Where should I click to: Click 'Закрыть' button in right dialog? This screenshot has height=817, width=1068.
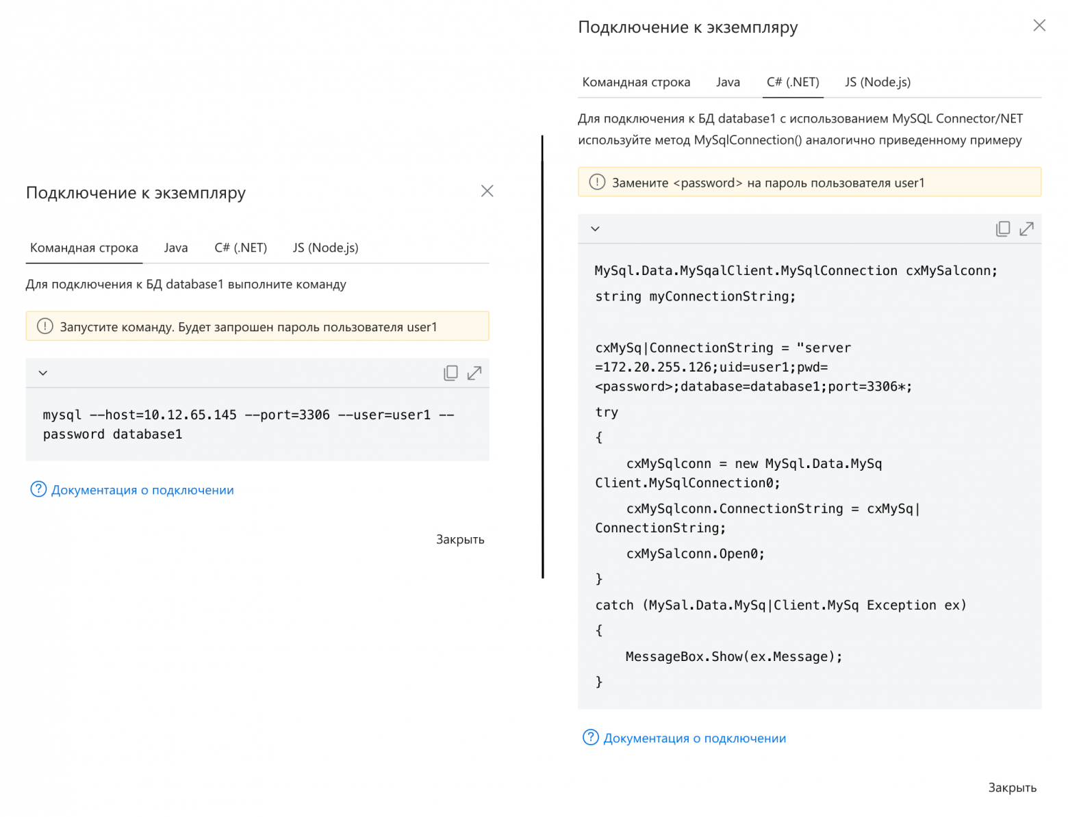(1012, 788)
